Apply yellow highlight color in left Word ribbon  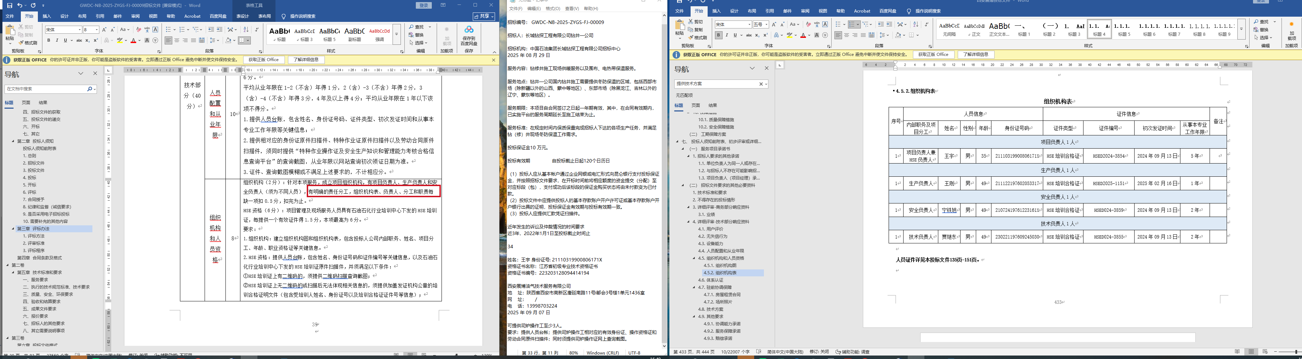click(x=120, y=40)
